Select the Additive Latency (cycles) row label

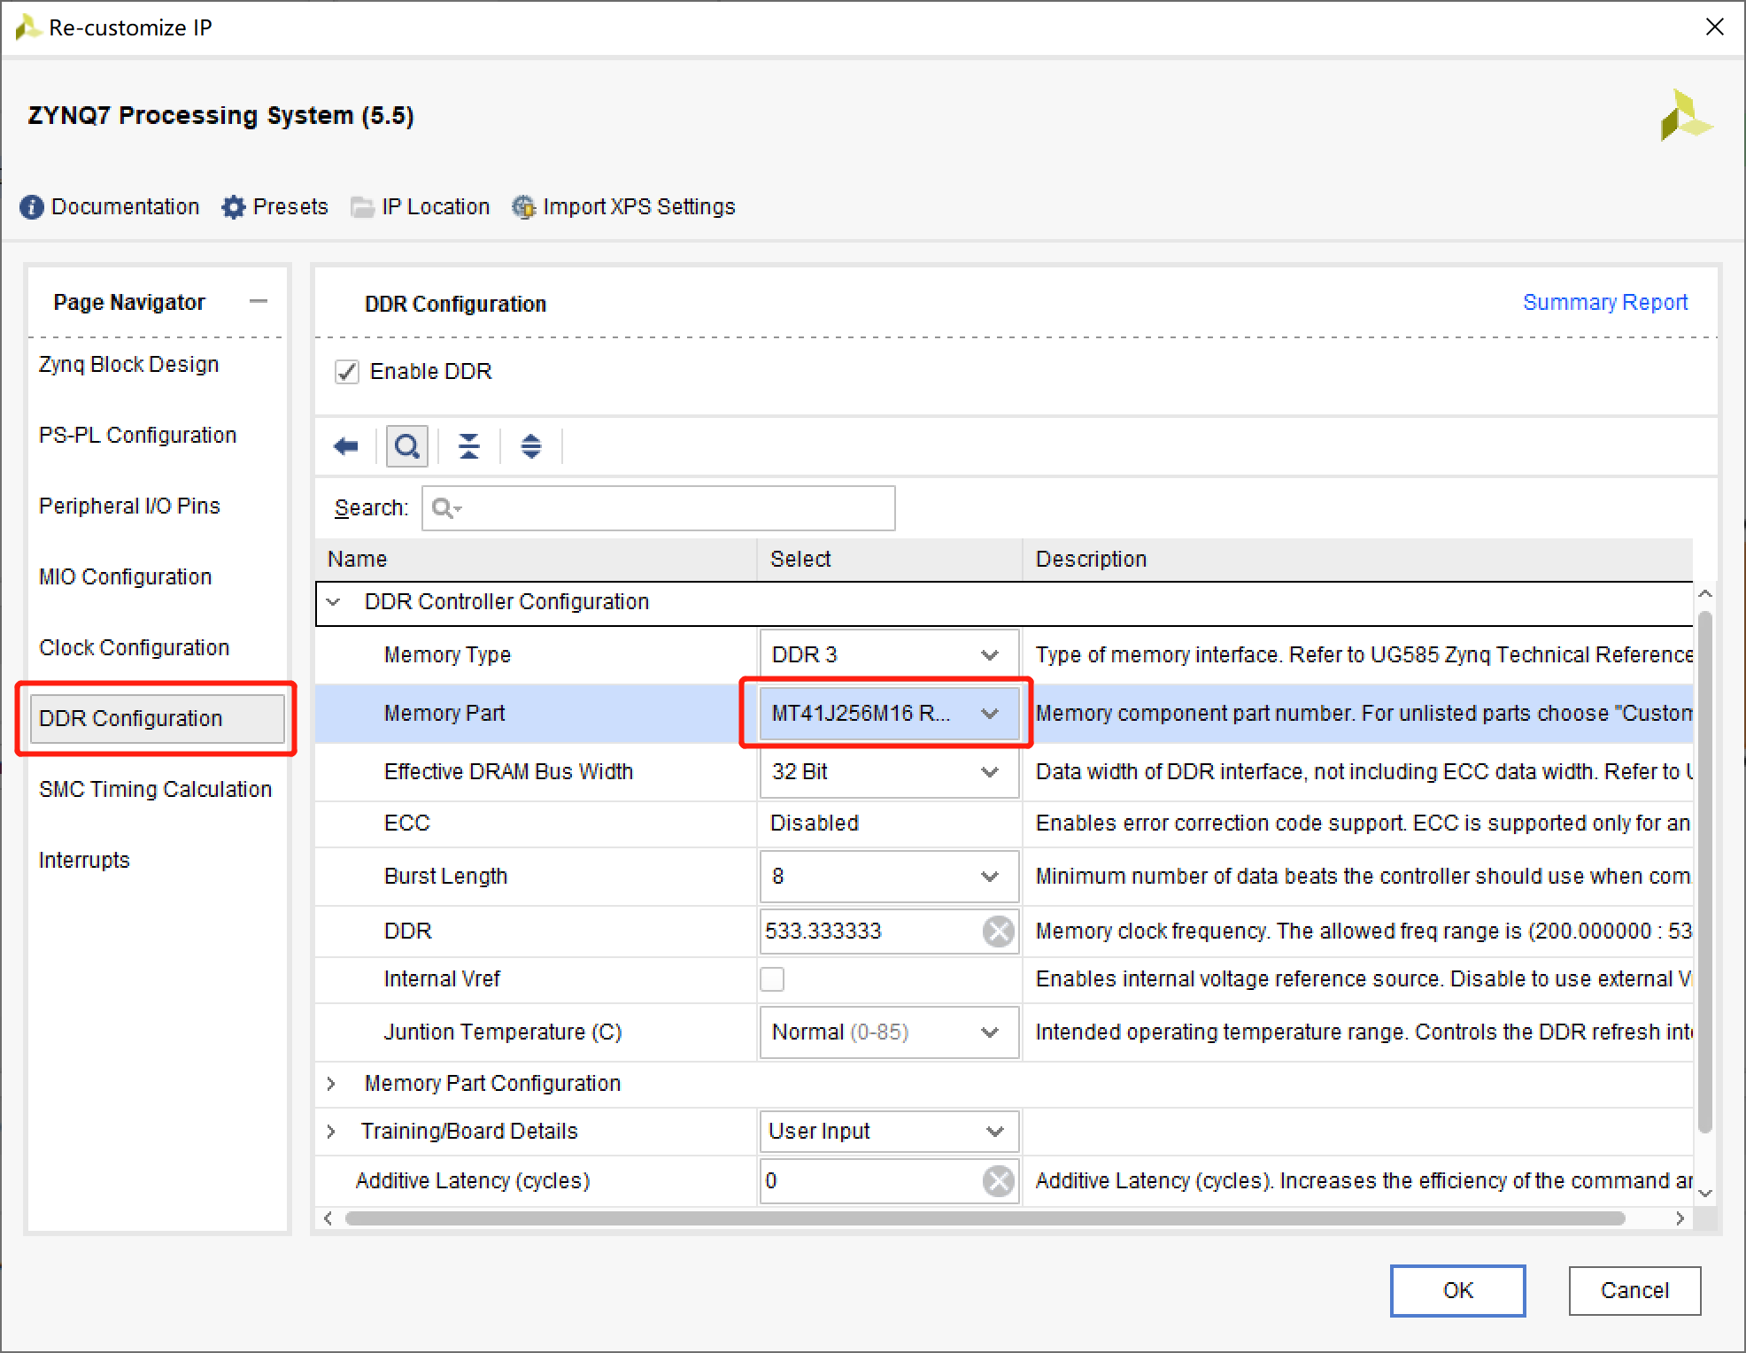[473, 1181]
